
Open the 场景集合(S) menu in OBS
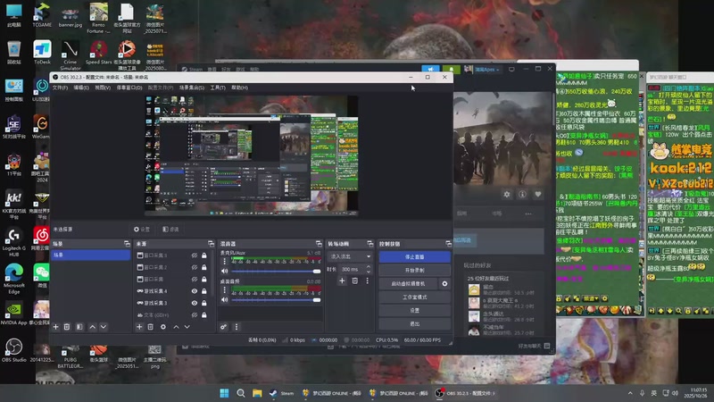point(192,88)
